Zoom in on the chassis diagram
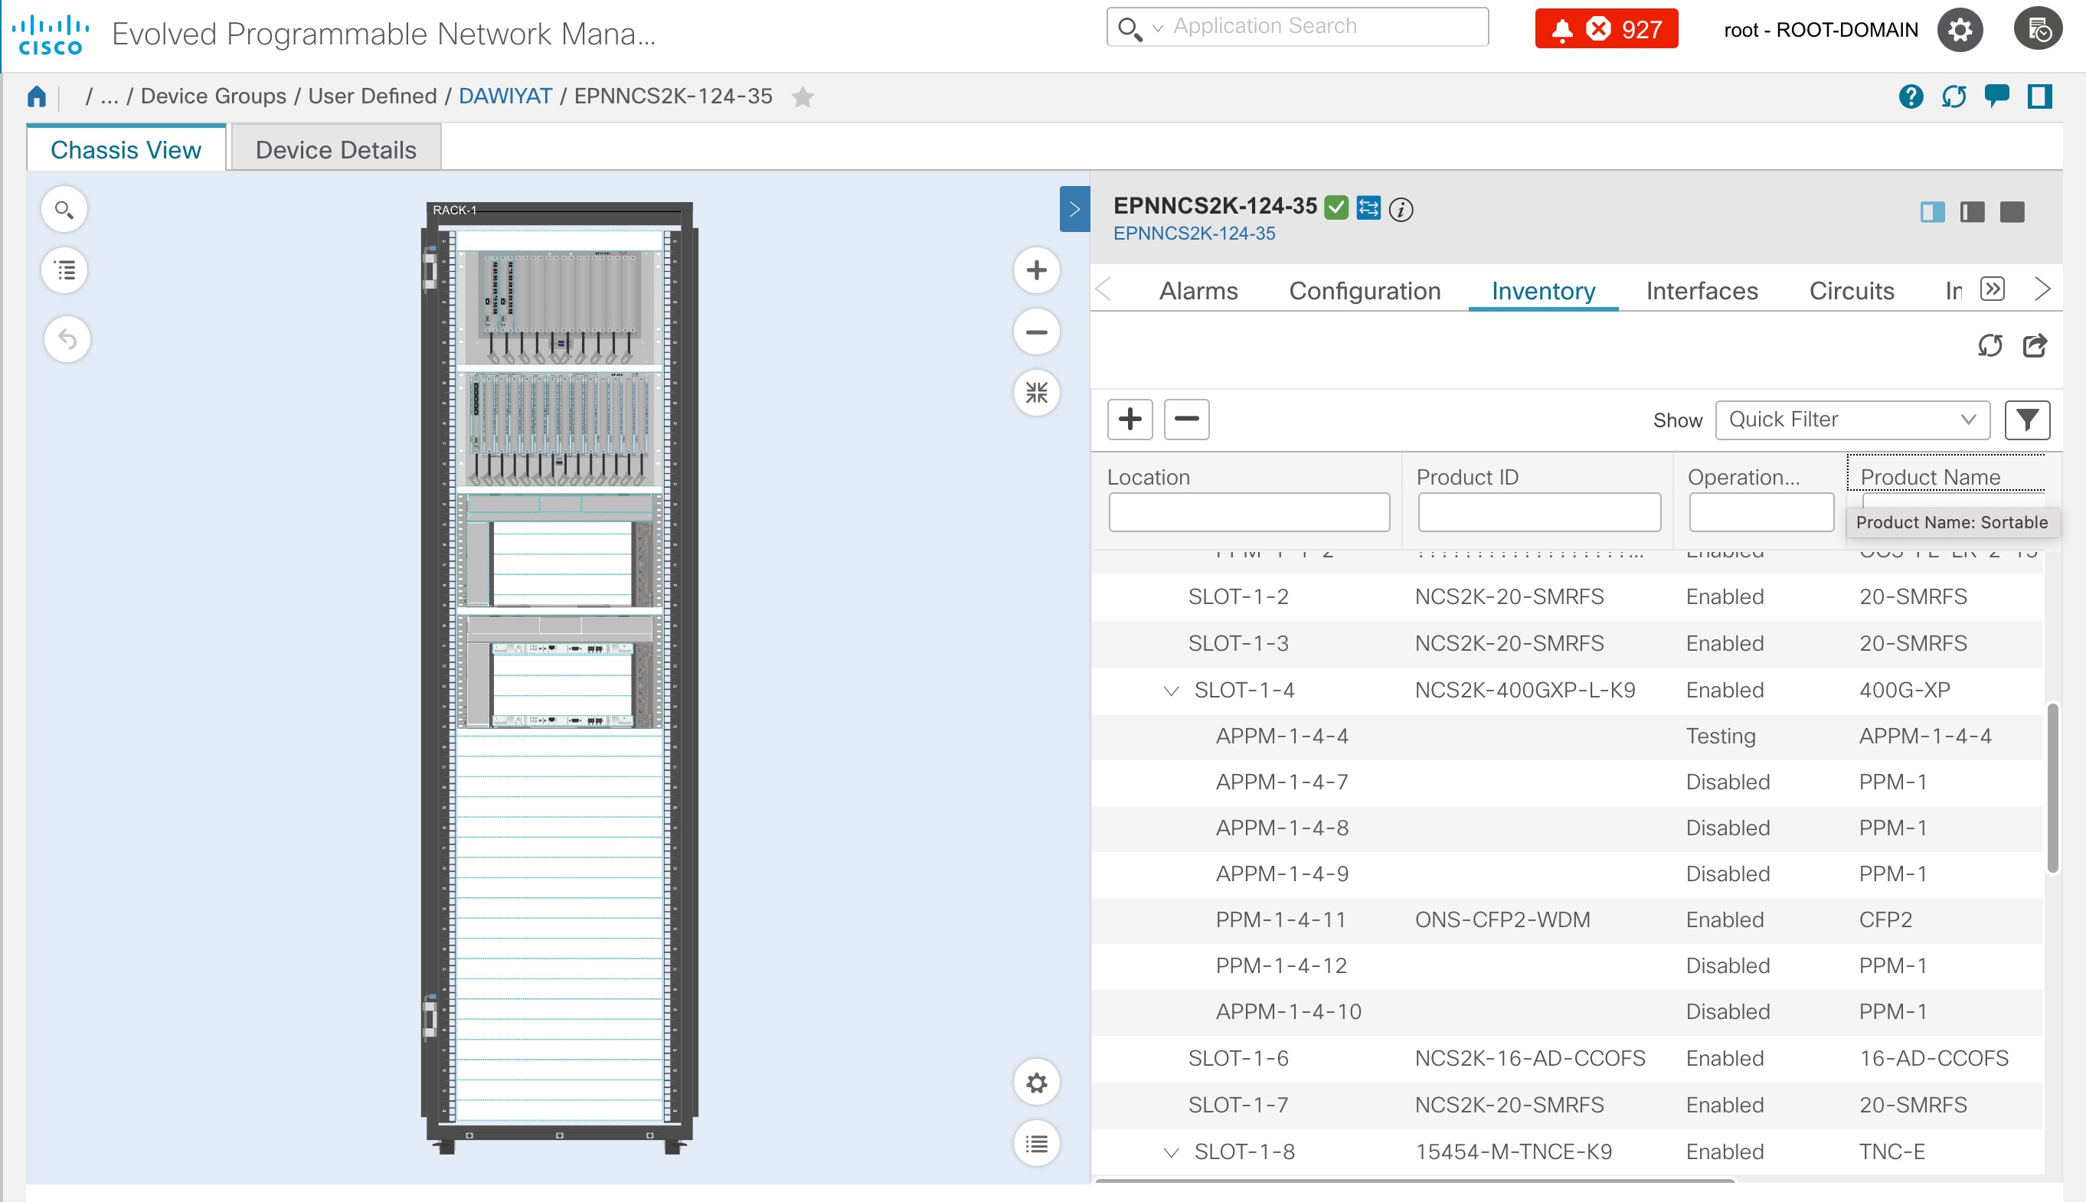Image resolution: width=2086 pixels, height=1202 pixels. click(1036, 270)
